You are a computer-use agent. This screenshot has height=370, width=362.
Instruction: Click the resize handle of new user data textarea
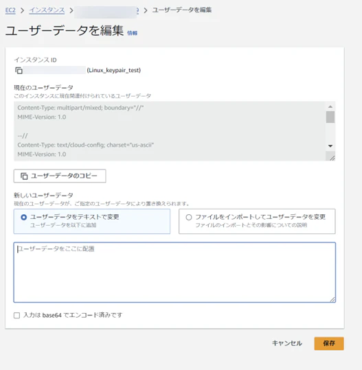[x=332, y=299]
